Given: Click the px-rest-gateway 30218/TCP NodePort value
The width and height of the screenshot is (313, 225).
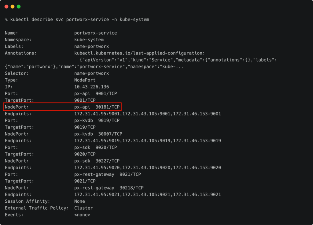Looking at the screenshot, I should [x=109, y=188].
